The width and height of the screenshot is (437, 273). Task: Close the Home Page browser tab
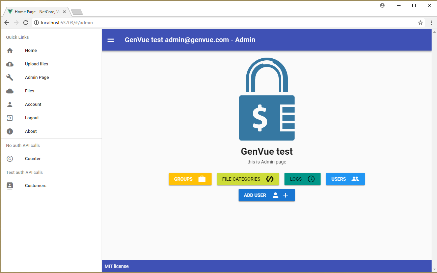tap(64, 12)
